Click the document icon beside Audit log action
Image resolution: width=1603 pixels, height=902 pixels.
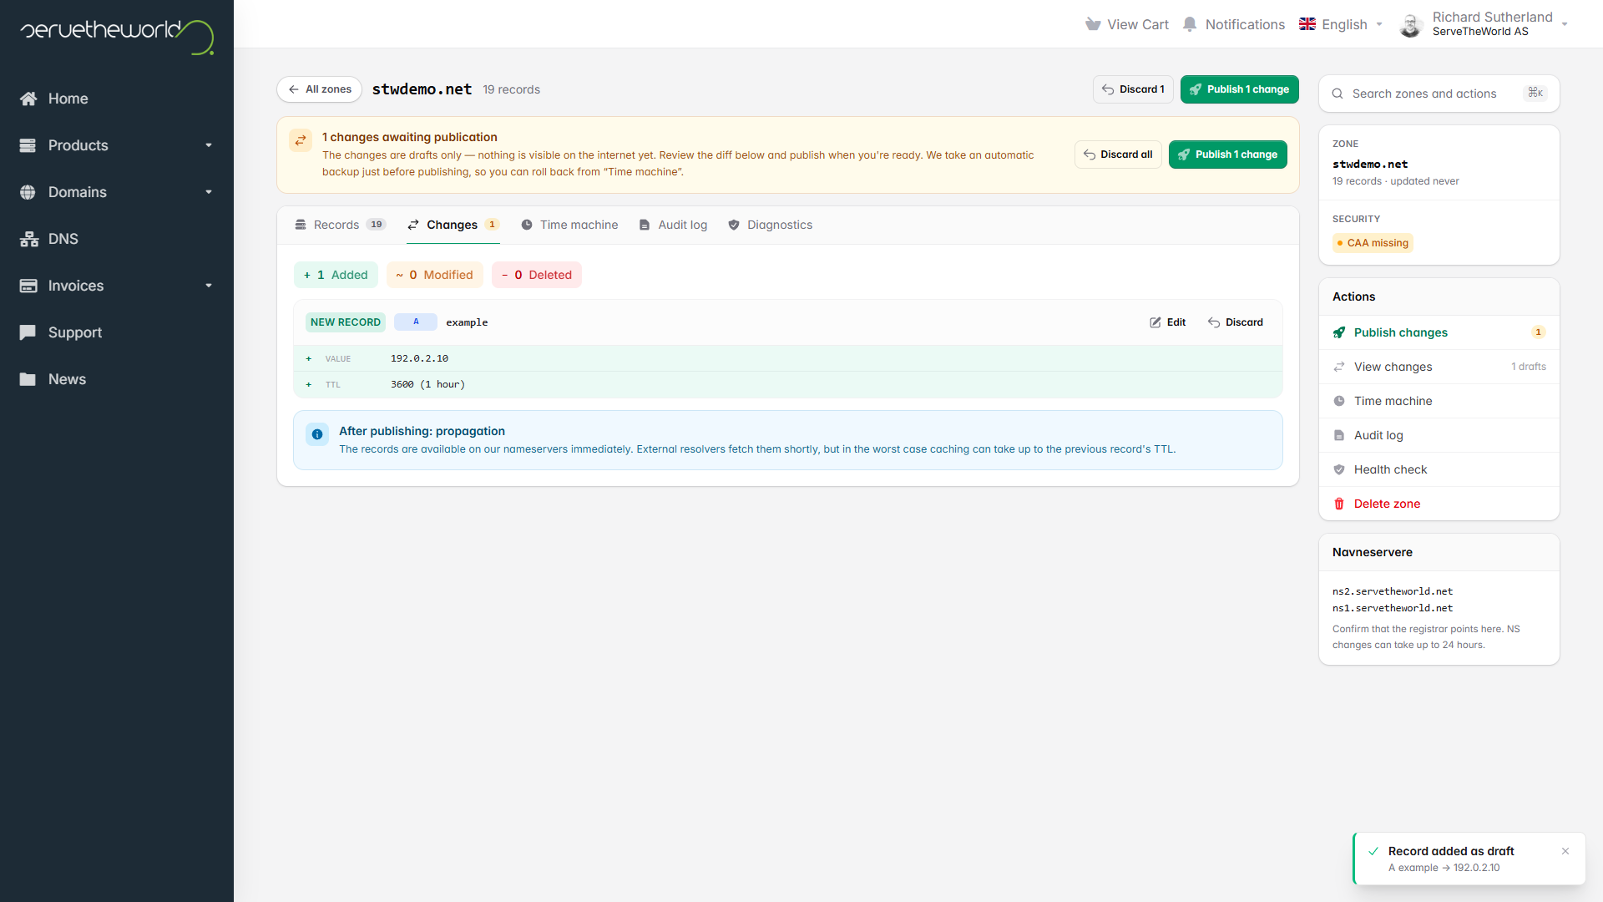pos(1339,435)
